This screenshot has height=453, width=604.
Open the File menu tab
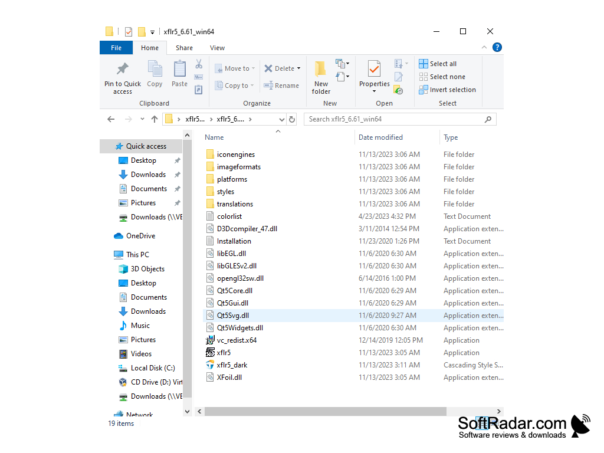point(116,48)
